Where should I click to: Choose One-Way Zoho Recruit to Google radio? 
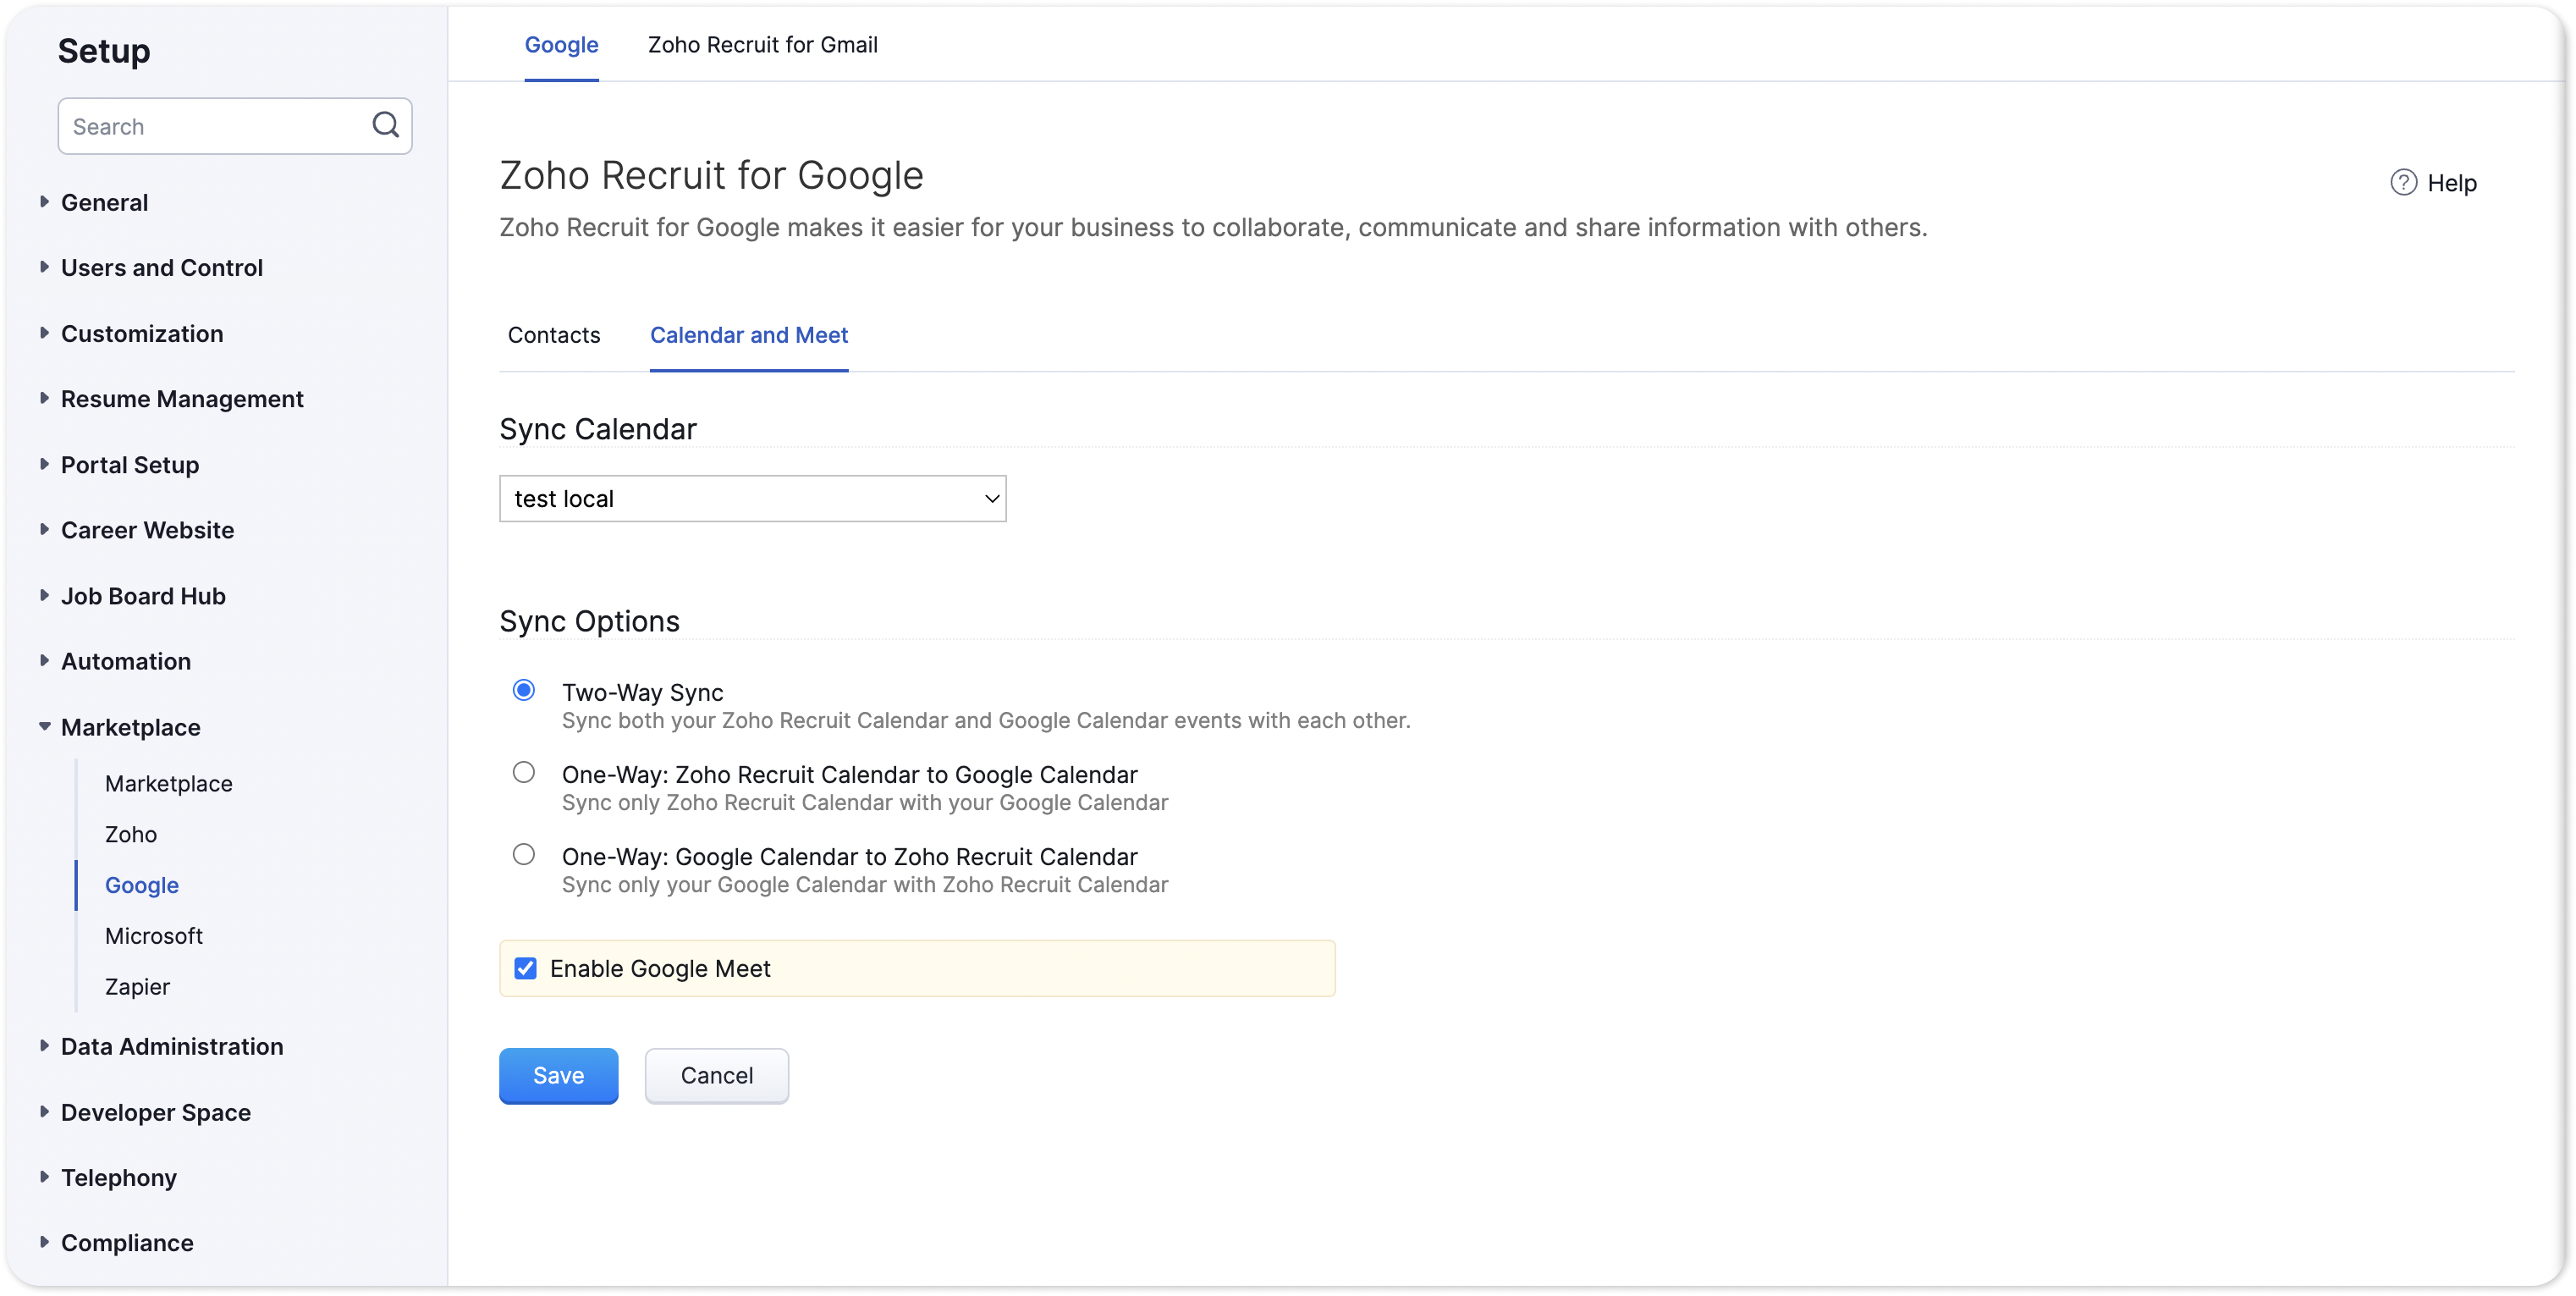tap(524, 772)
